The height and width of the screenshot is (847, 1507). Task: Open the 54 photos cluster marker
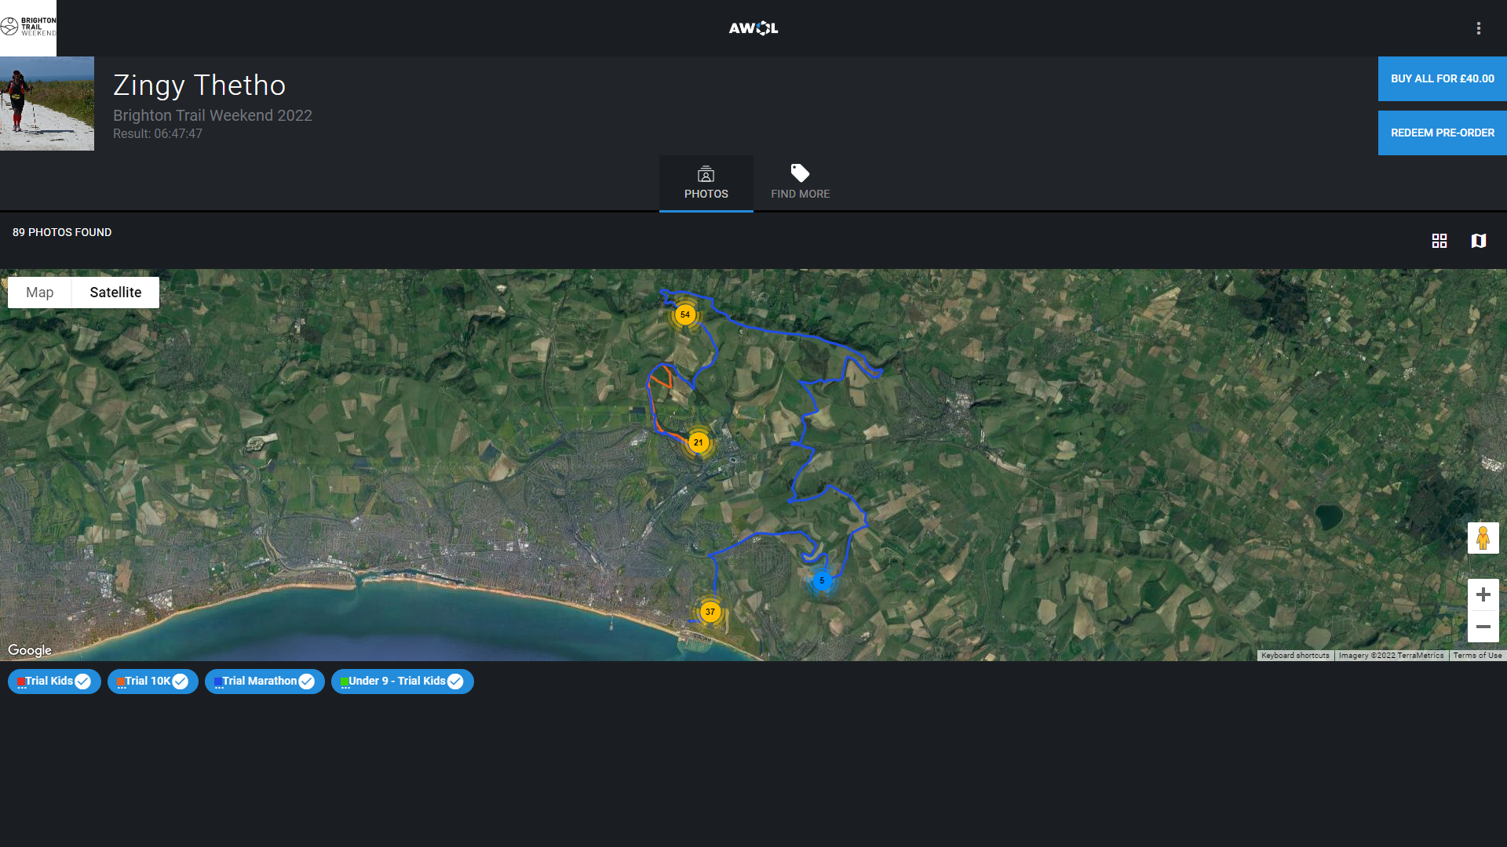[685, 314]
